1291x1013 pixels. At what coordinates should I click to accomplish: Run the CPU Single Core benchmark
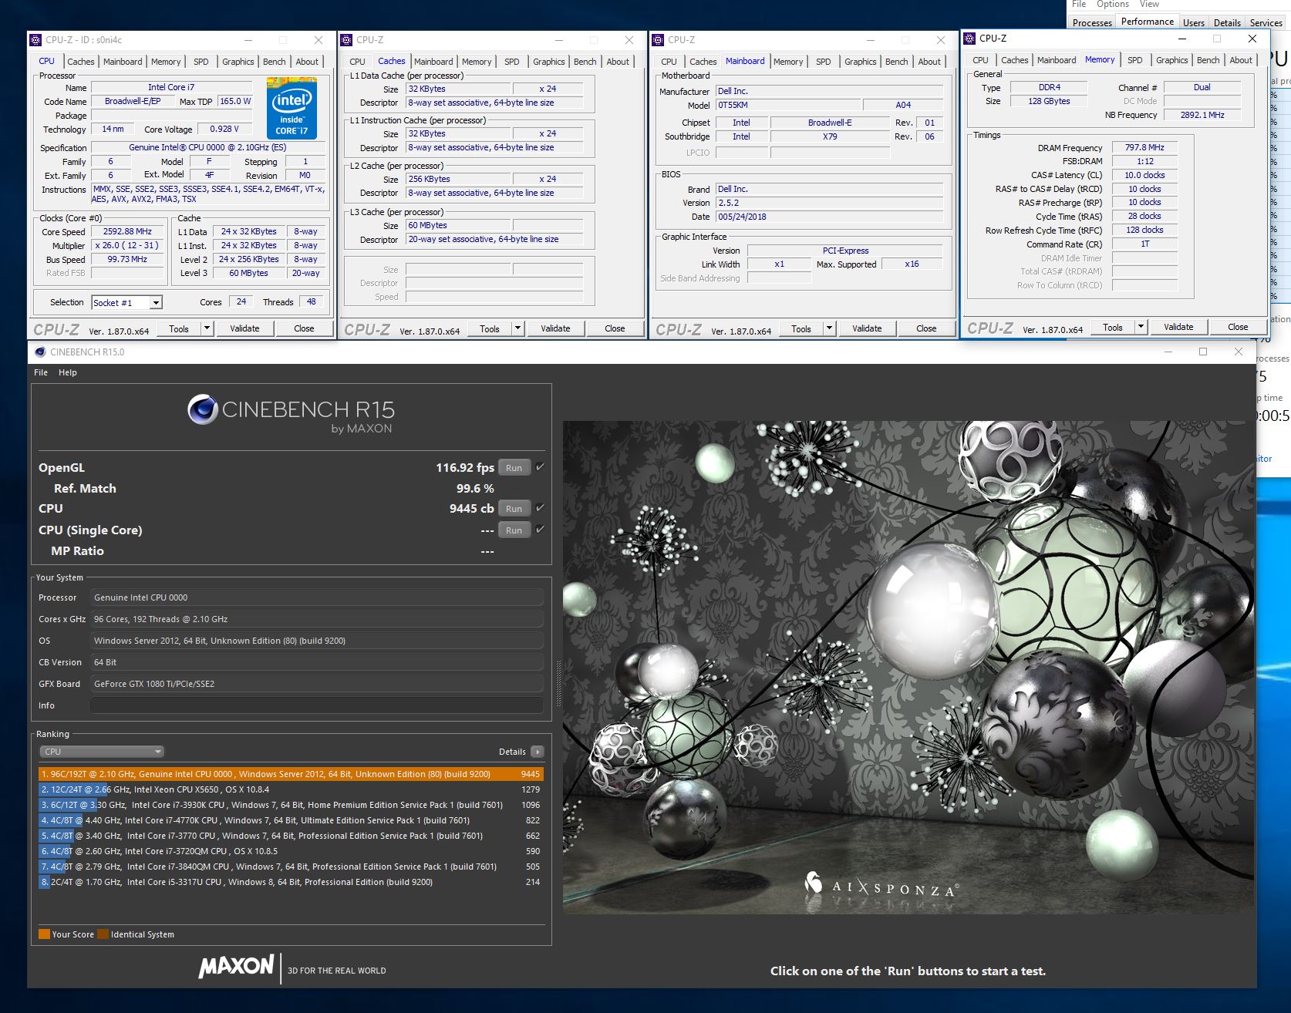pos(514,530)
